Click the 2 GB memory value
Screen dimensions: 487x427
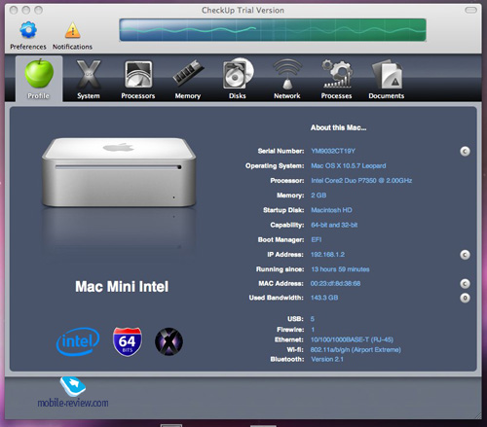[x=318, y=196]
